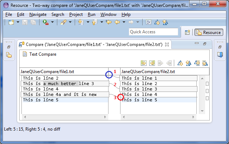Go to previous difference in compare toolbar
This screenshot has height=144, width=229.
[x=188, y=63]
